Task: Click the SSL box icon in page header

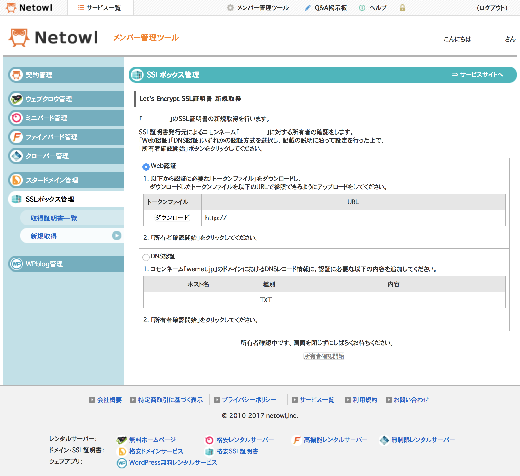Action: point(137,75)
